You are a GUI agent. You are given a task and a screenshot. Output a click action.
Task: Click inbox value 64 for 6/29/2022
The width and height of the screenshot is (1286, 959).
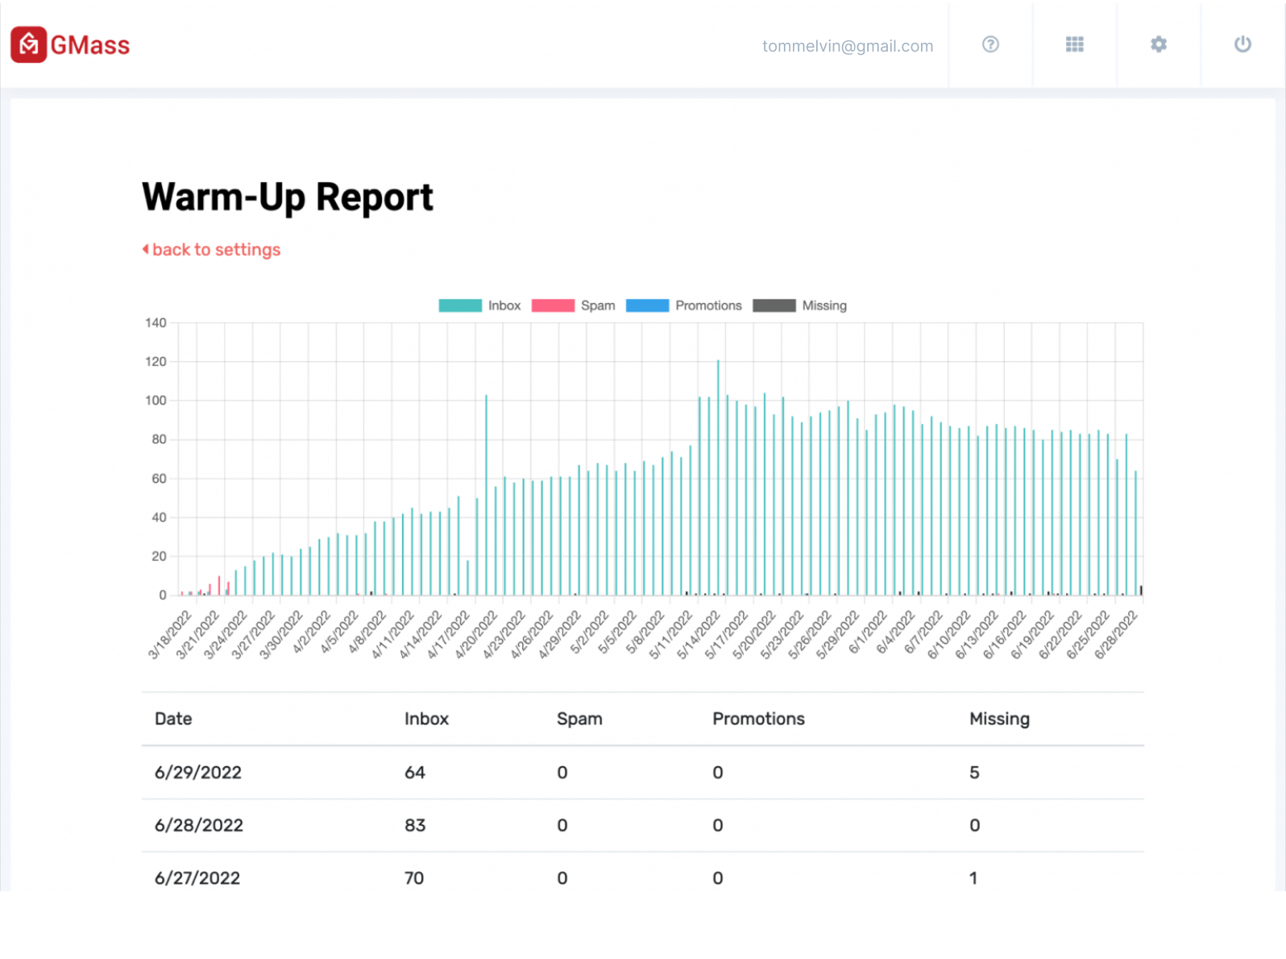[415, 772]
